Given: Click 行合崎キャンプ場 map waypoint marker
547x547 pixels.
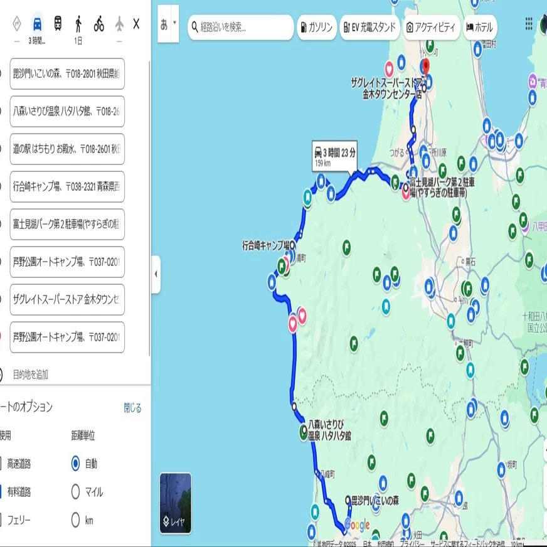Looking at the screenshot, I should click(292, 244).
